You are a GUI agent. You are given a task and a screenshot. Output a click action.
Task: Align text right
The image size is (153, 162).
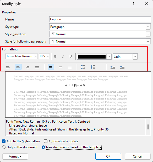tap(28, 67)
